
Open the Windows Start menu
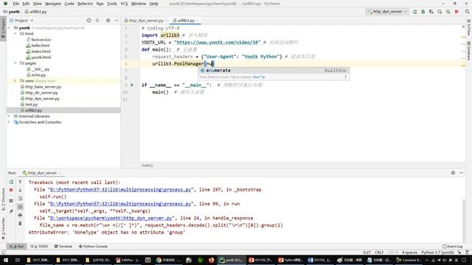coord(6,260)
